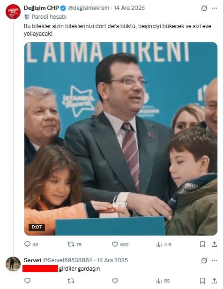
Task: Open Grok icon on Servet's reply
Action: pos(204,261)
